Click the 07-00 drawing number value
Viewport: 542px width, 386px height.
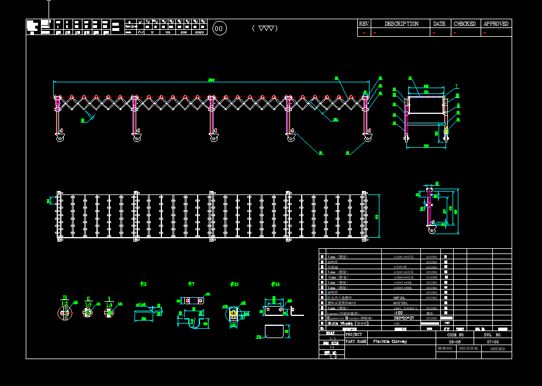pyautogui.click(x=492, y=342)
